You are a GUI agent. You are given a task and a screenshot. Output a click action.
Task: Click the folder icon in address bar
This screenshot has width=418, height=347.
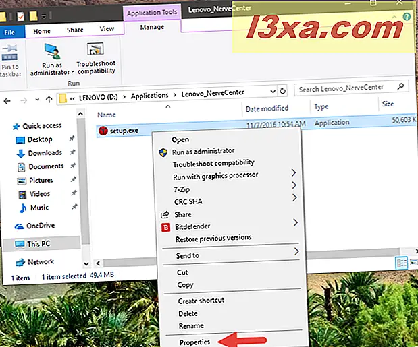point(63,98)
